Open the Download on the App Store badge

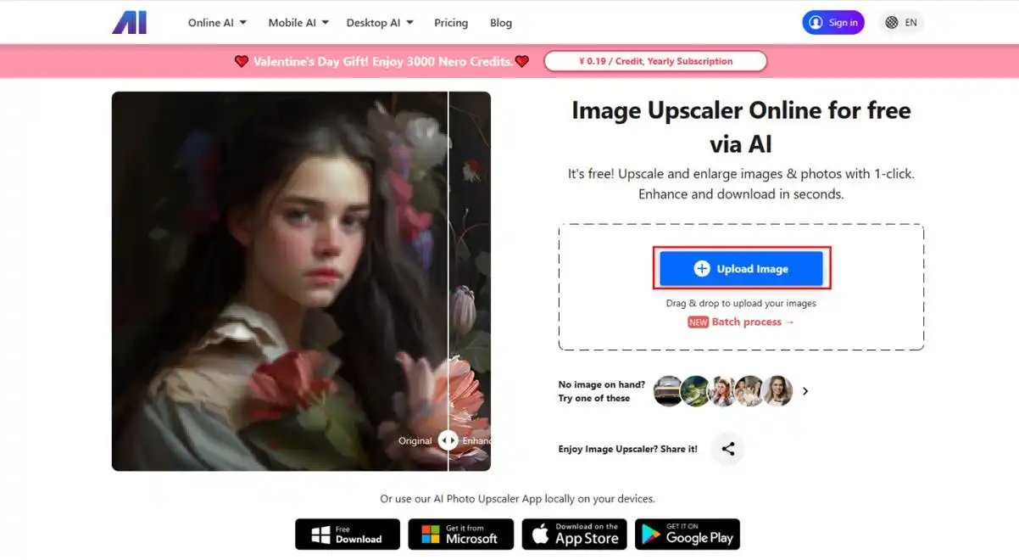[574, 535]
